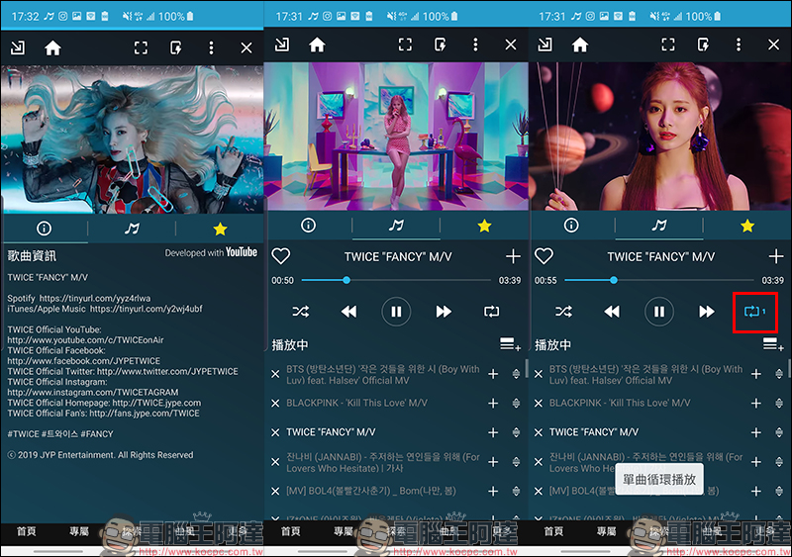Skip to previous track in middle screen
The image size is (792, 557).
pyautogui.click(x=348, y=312)
